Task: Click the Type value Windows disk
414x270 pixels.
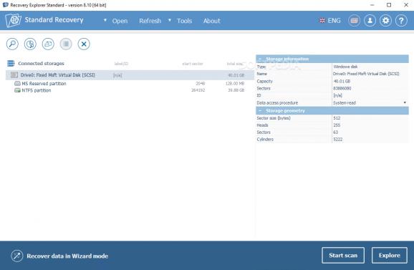Action: (x=345, y=67)
